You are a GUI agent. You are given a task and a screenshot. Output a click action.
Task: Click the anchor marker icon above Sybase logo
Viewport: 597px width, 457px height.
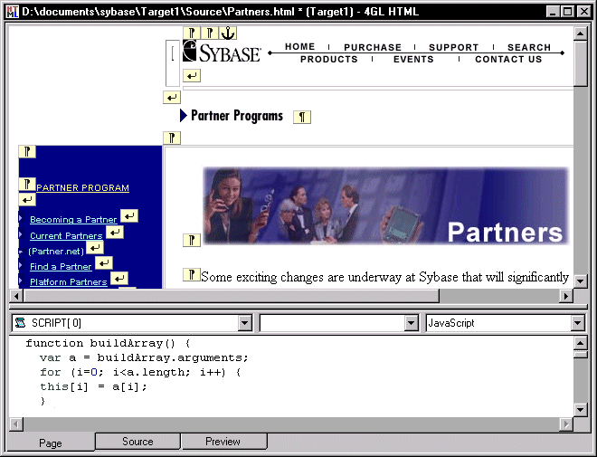(x=228, y=33)
